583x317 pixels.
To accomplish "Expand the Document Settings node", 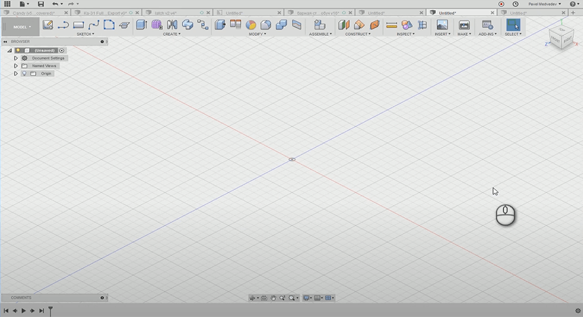I will coord(16,58).
